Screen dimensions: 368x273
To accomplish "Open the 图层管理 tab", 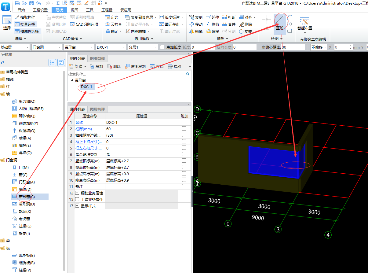I will [x=97, y=109].
